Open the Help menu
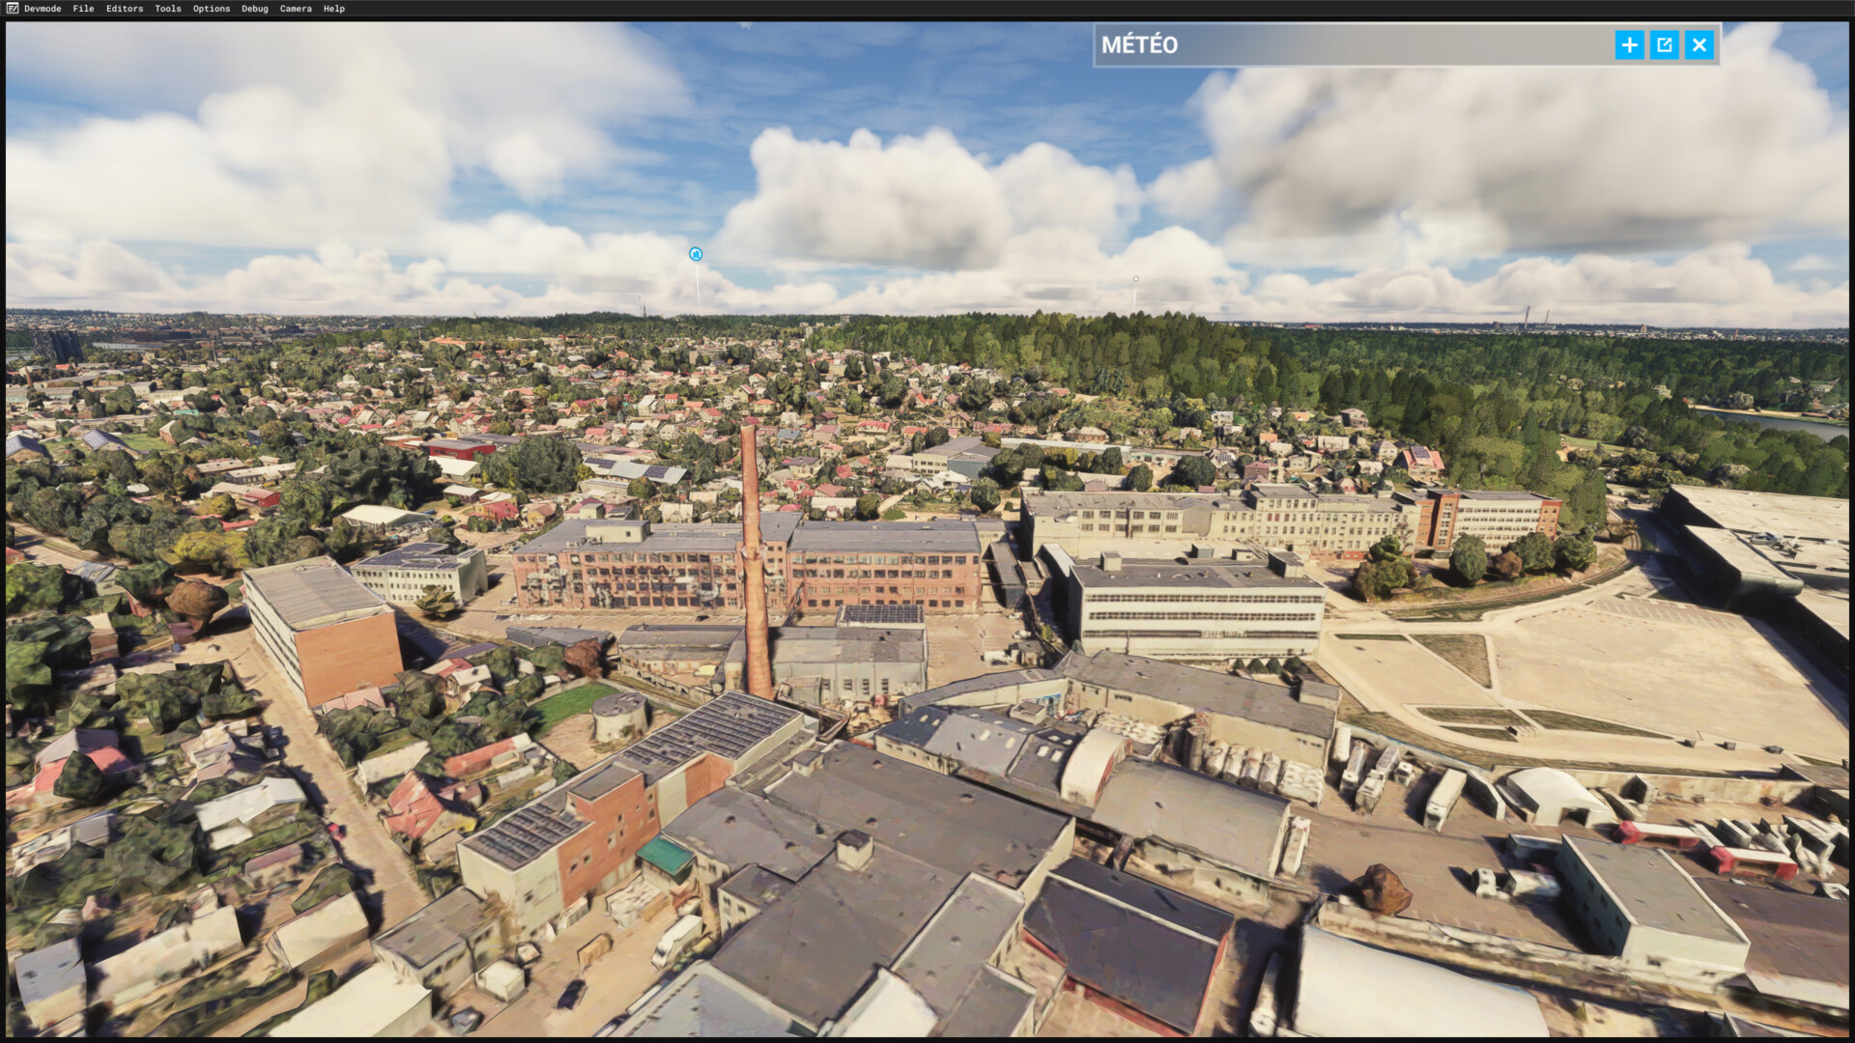The height and width of the screenshot is (1043, 1855). click(334, 9)
